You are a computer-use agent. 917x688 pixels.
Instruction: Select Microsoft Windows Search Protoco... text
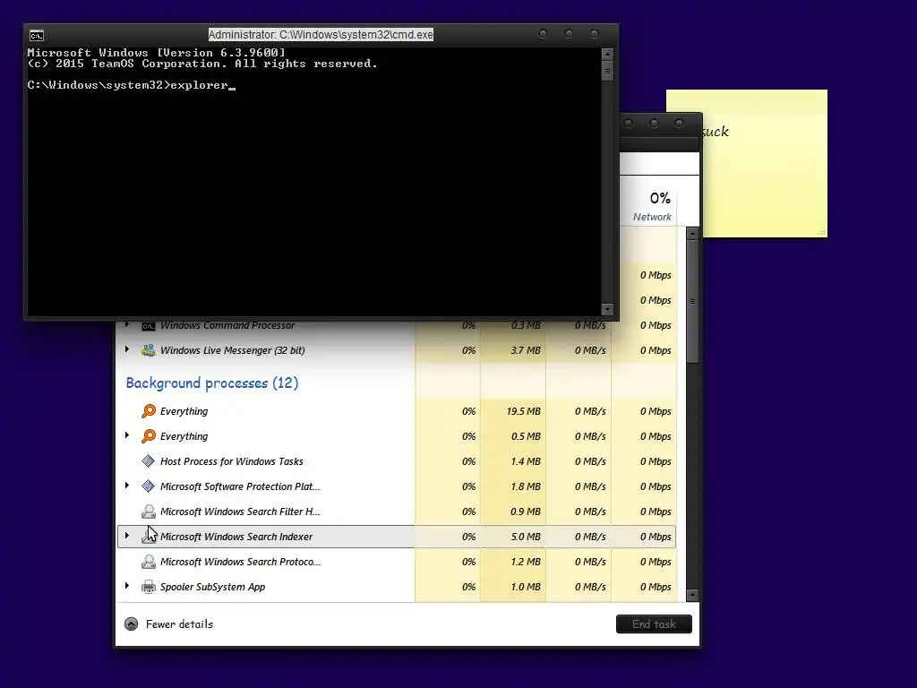240,563
